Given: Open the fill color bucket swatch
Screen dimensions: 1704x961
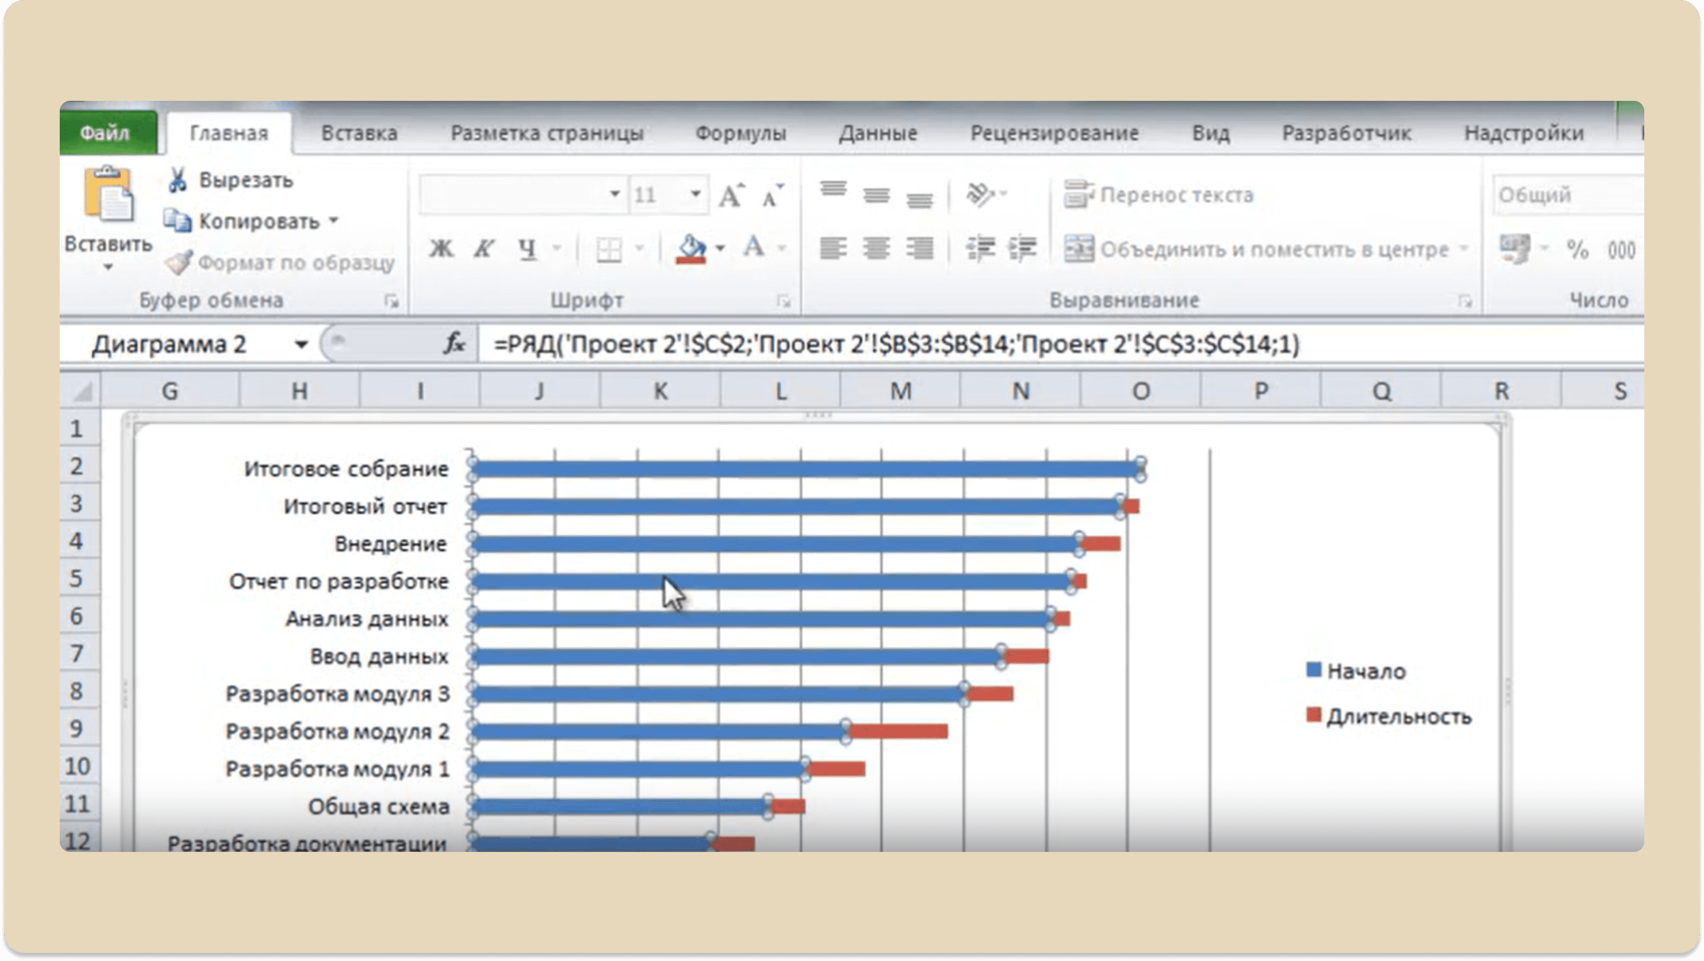Looking at the screenshot, I should coord(691,249).
